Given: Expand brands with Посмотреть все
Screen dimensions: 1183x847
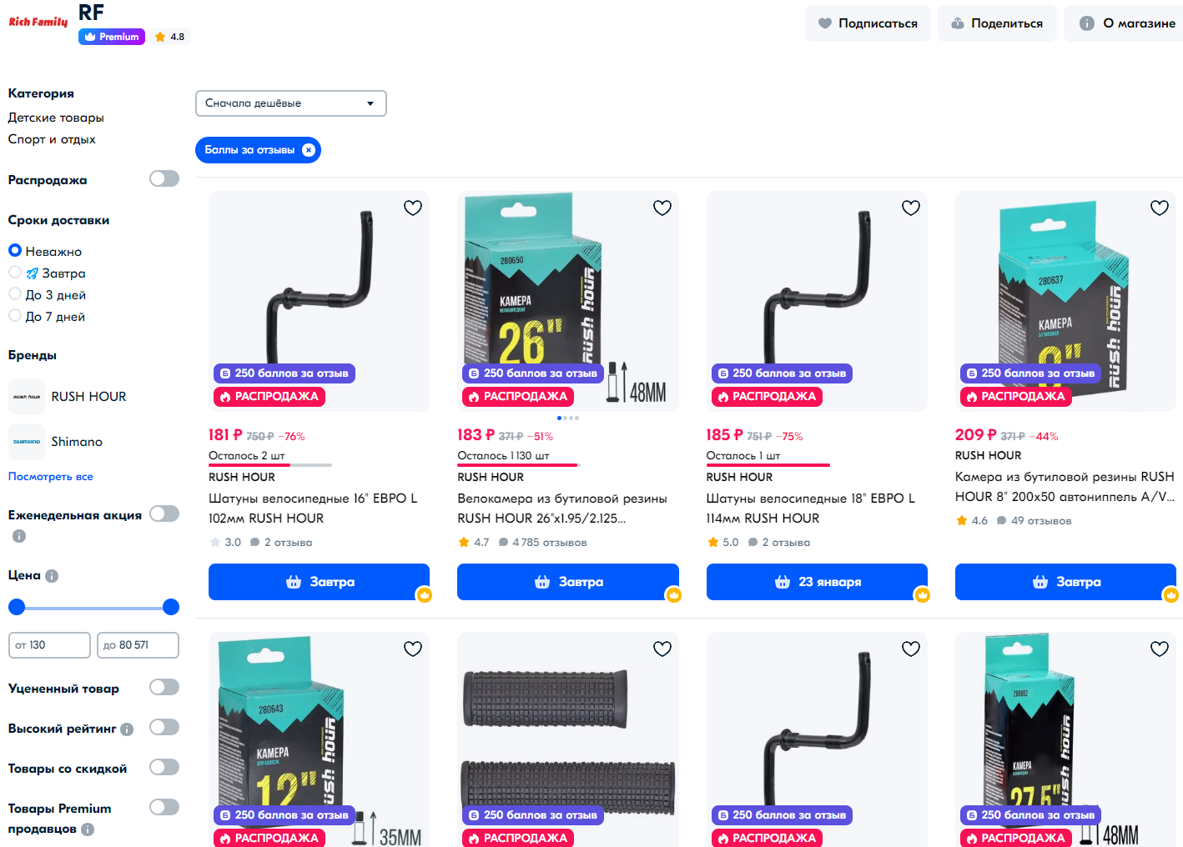Looking at the screenshot, I should click(51, 477).
